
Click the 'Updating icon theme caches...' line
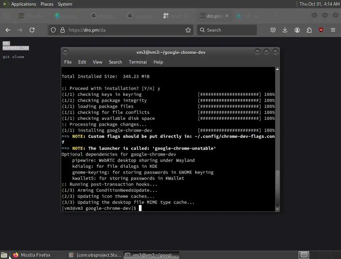tap(108, 196)
